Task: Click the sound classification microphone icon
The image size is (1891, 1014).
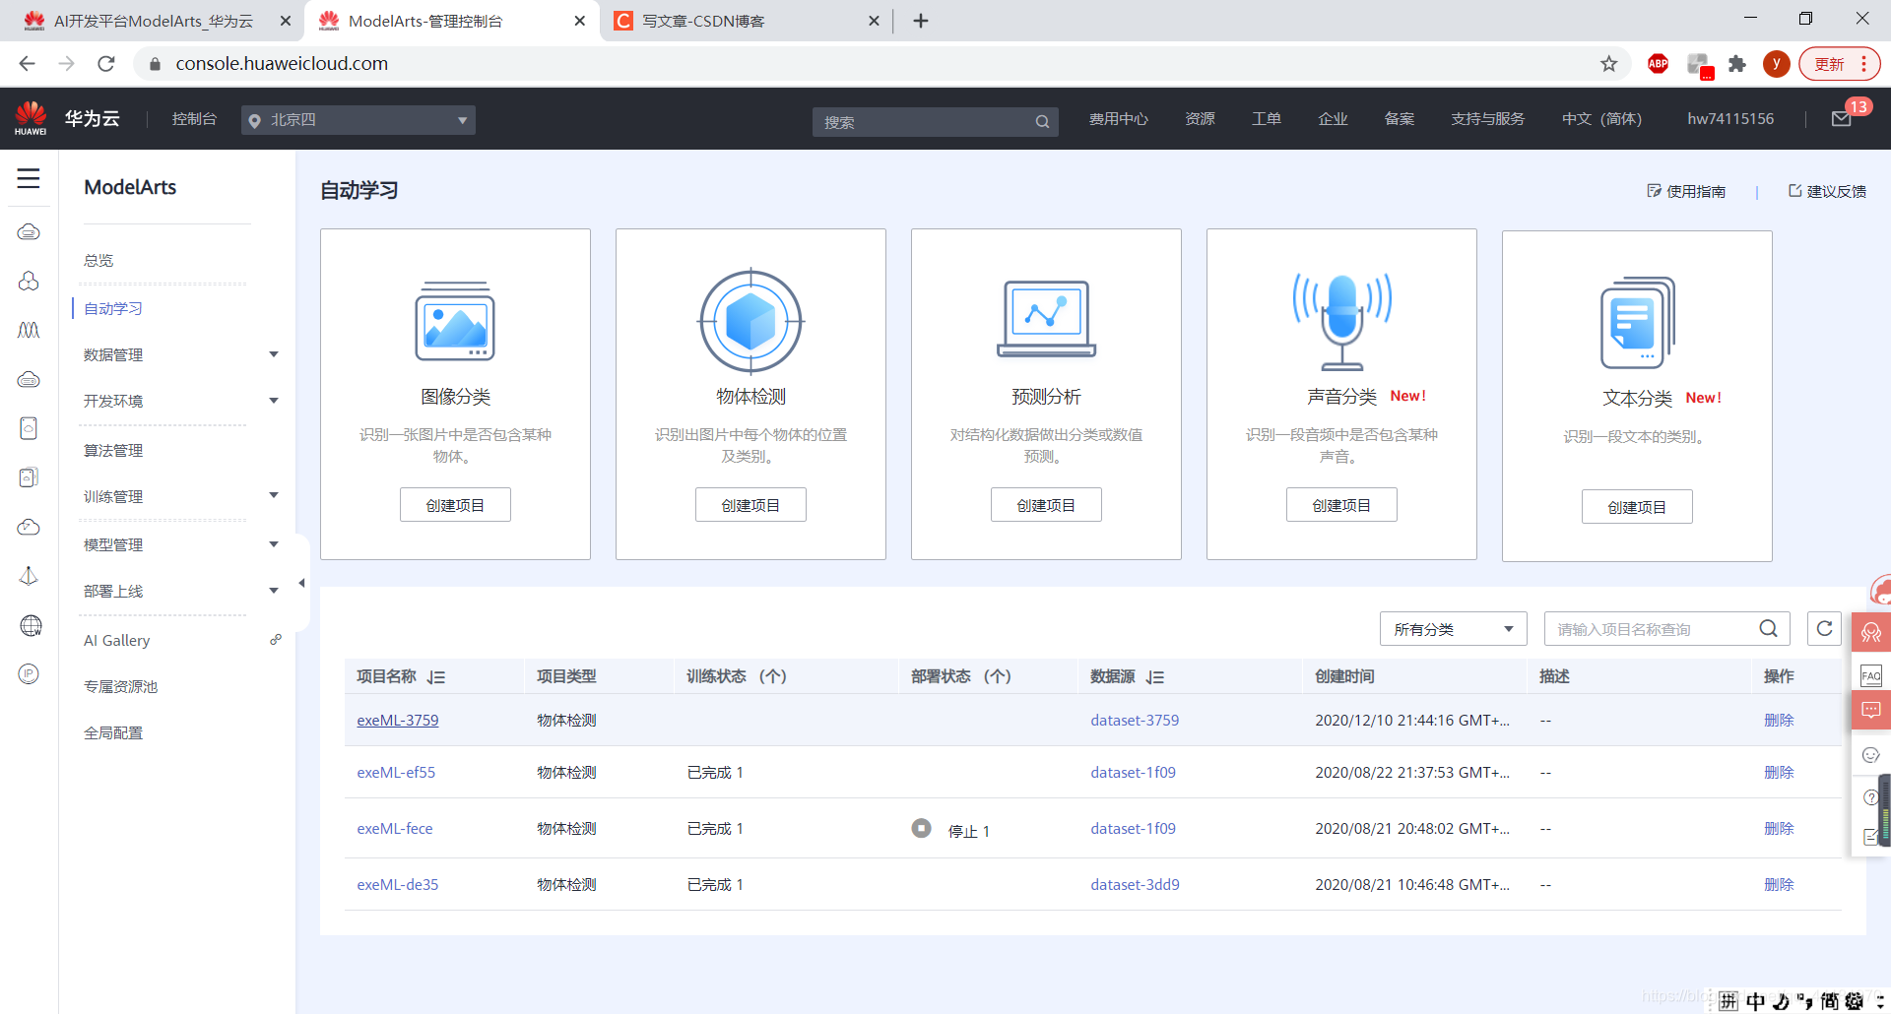Action: coord(1341,321)
